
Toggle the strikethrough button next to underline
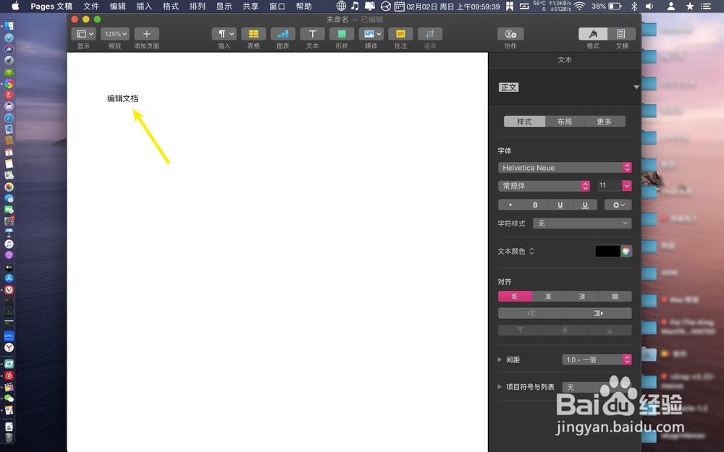pyautogui.click(x=585, y=205)
